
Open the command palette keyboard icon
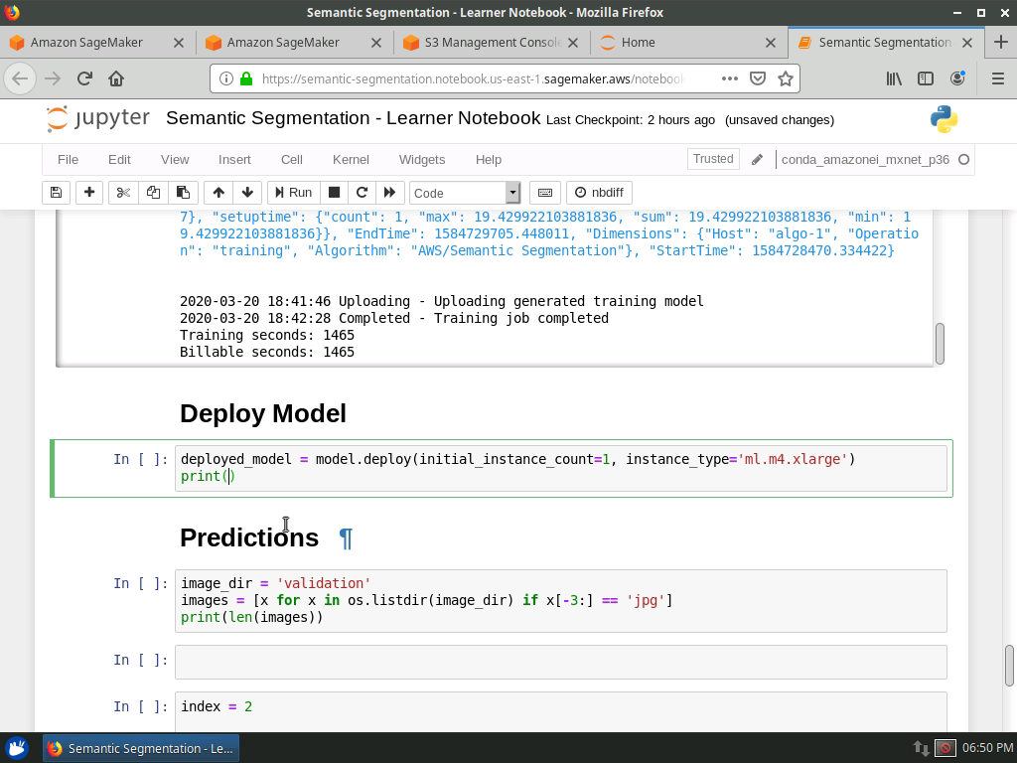tap(544, 193)
